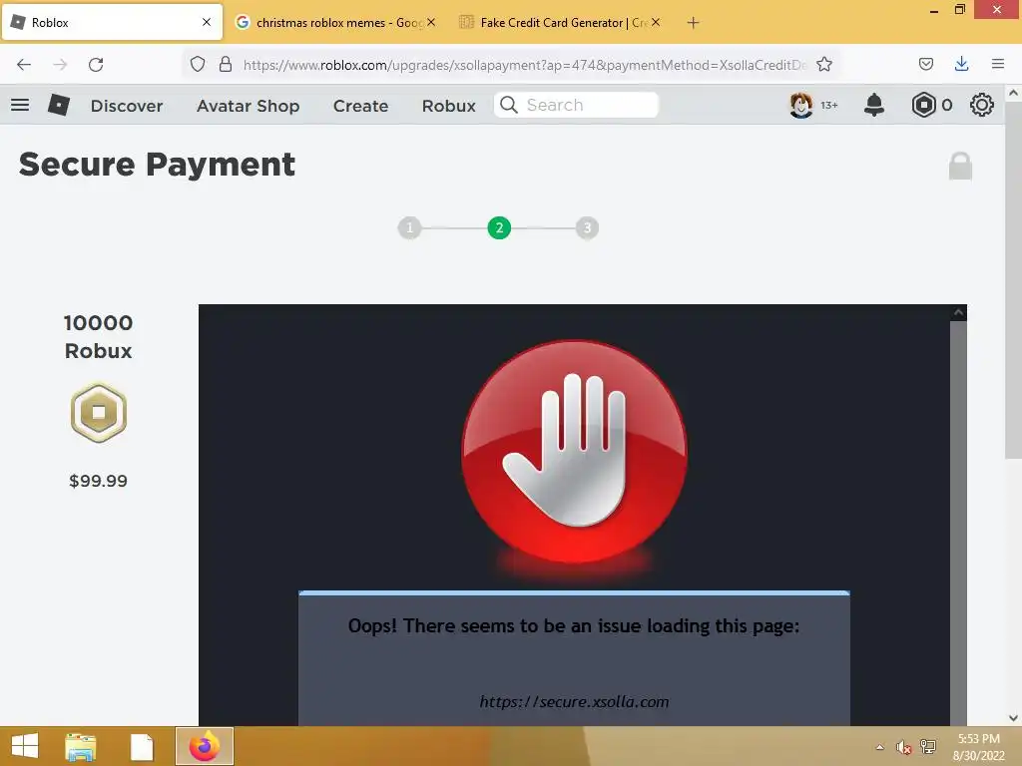This screenshot has height=766, width=1022.
Task: Click the Secure Payment heading
Action: point(157,165)
